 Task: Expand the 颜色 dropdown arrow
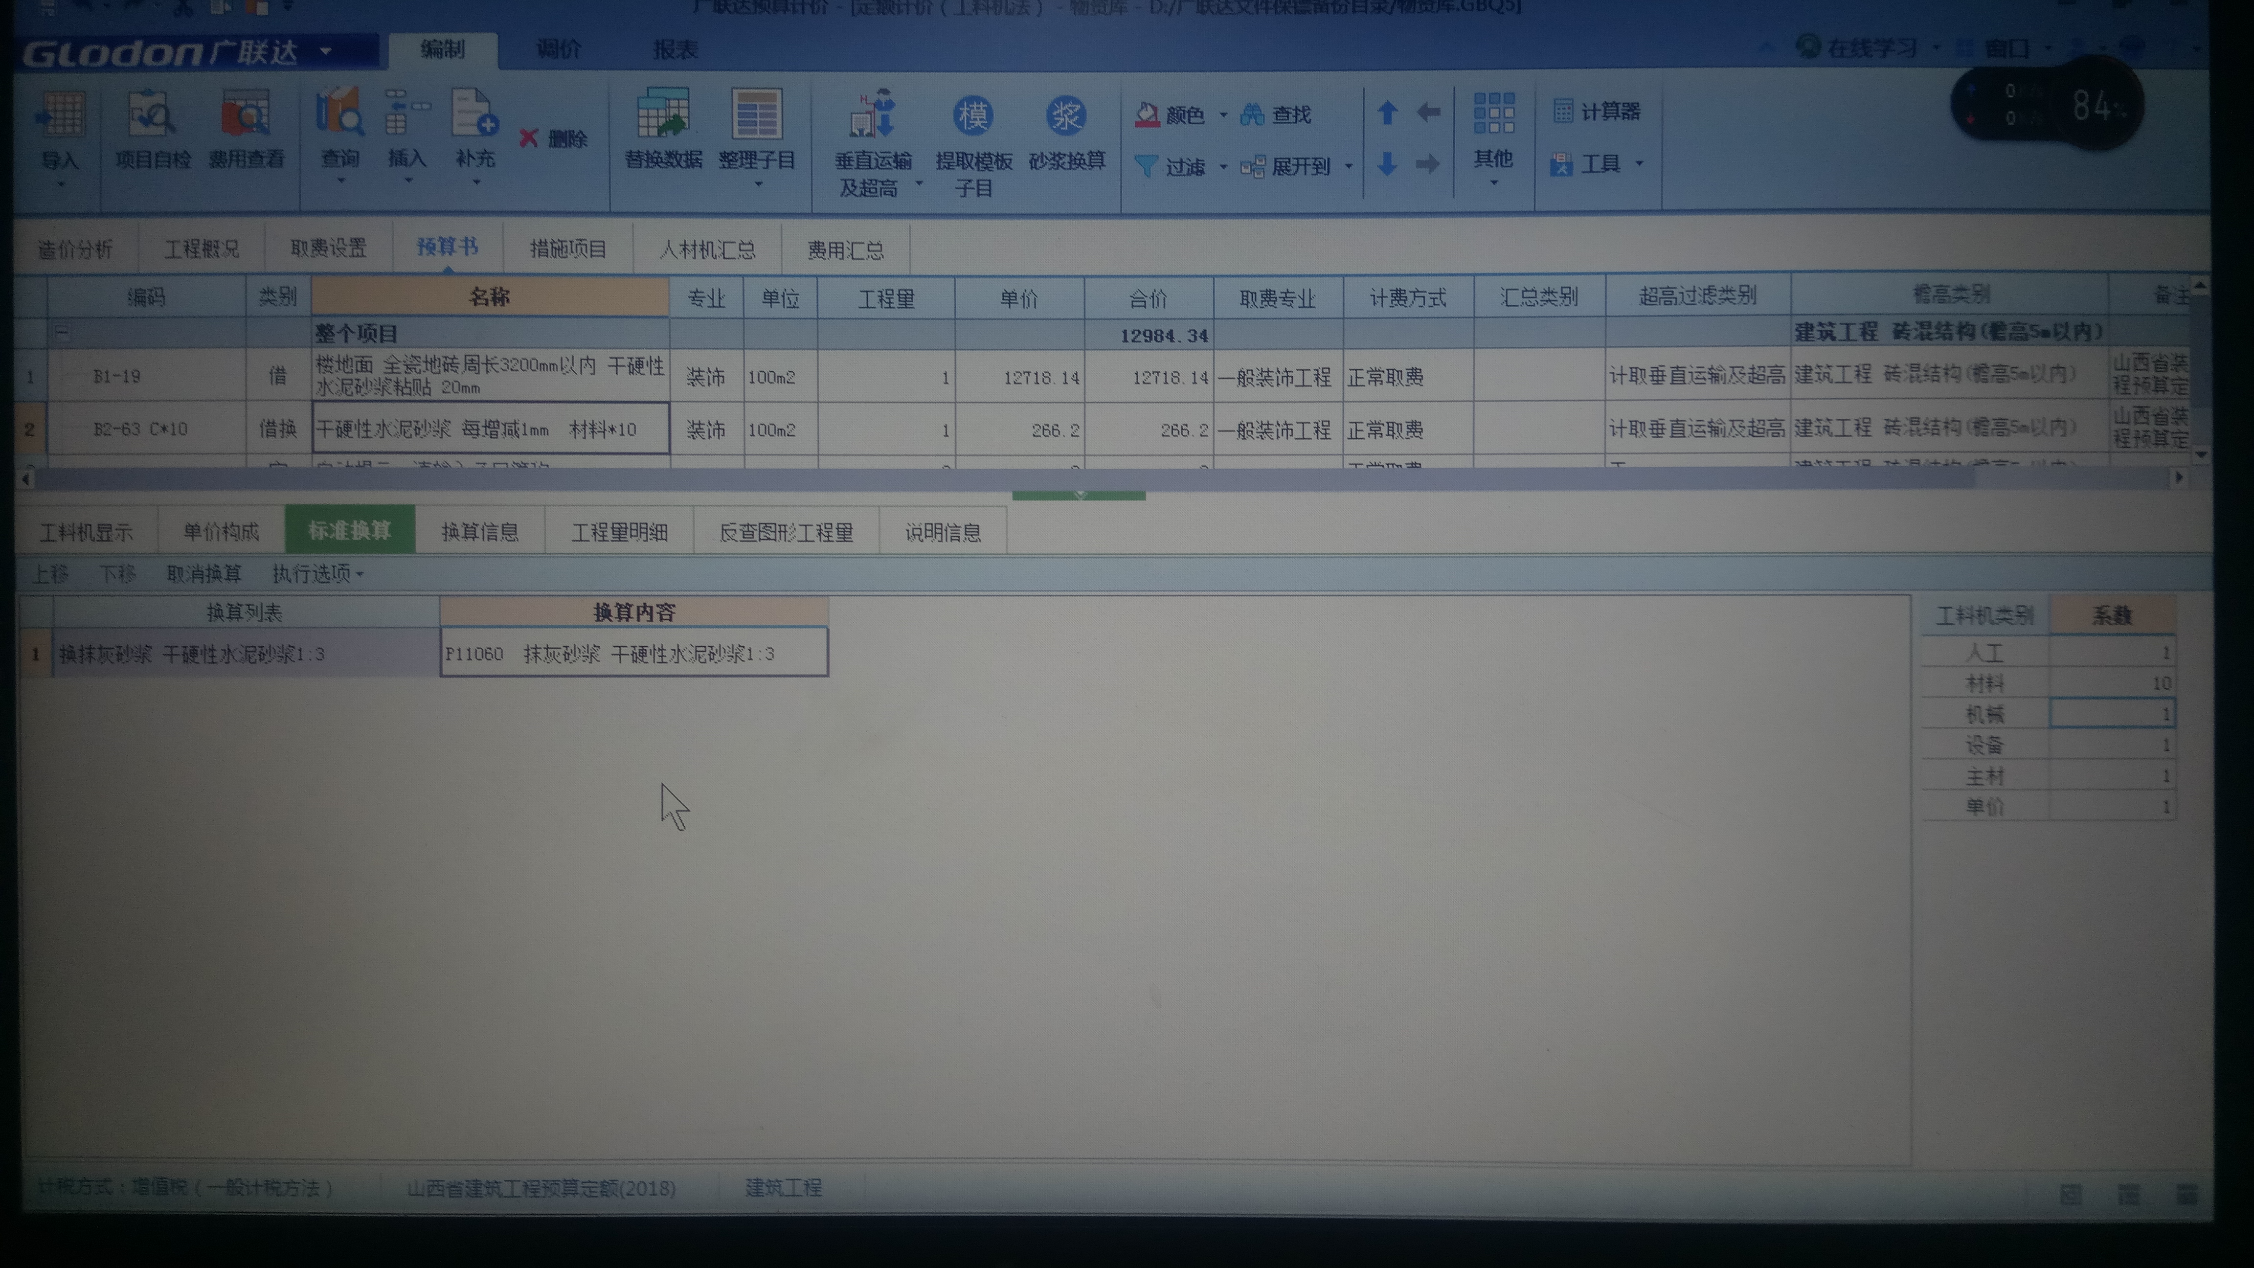pos(1223,115)
